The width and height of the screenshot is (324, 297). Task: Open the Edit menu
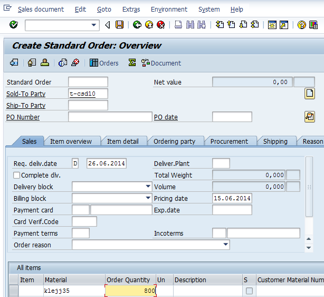click(x=80, y=10)
